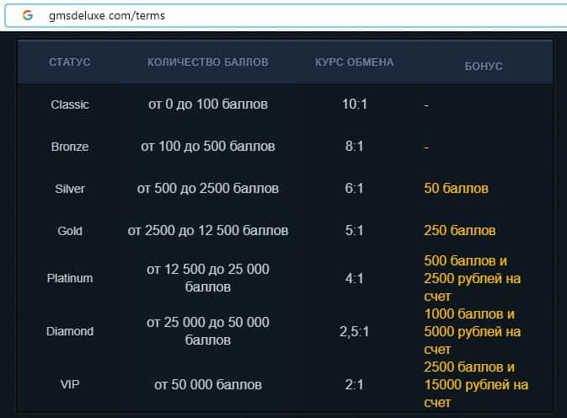Click the Google icon in address bar
The image size is (567, 418).
point(28,15)
